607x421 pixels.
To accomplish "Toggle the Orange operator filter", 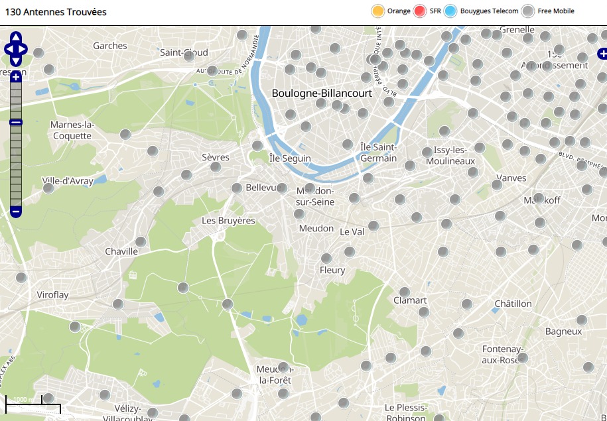I will [378, 11].
